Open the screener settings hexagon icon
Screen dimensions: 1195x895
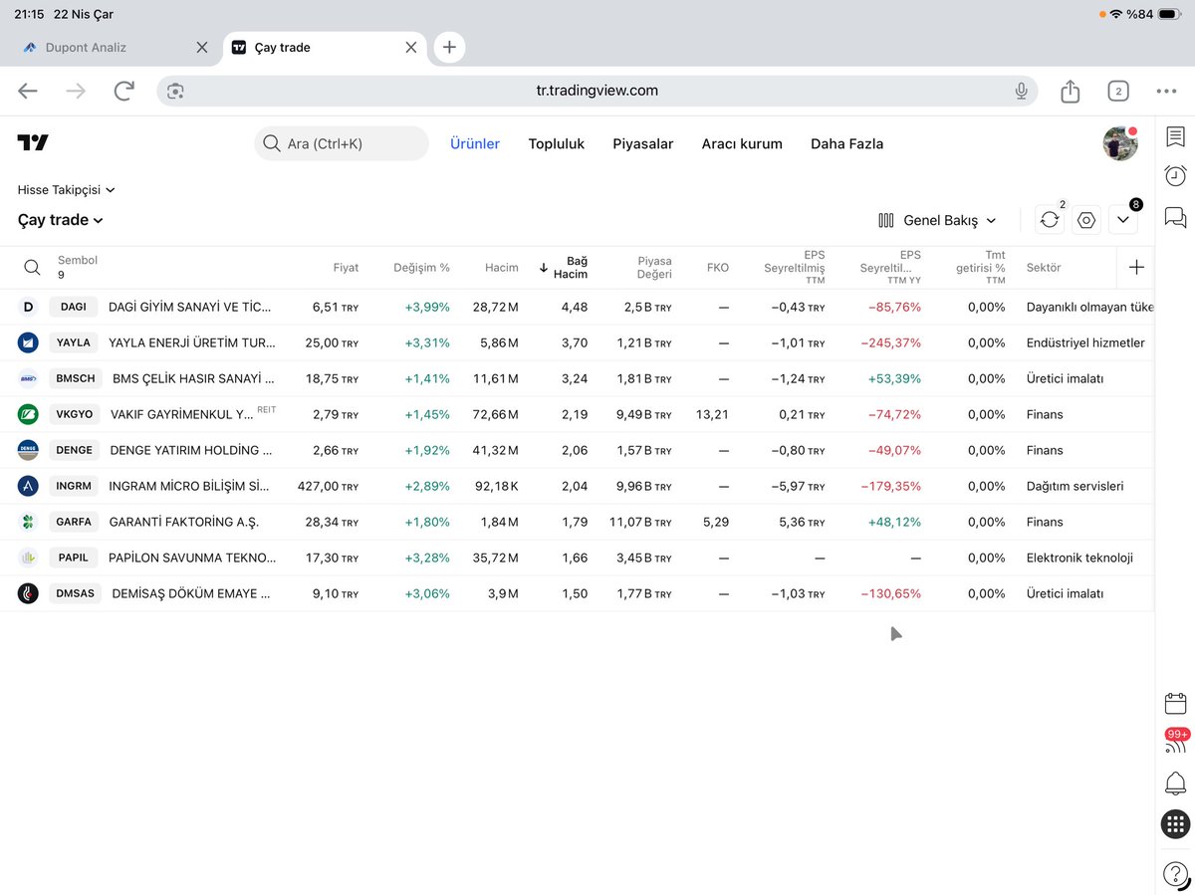(1086, 220)
